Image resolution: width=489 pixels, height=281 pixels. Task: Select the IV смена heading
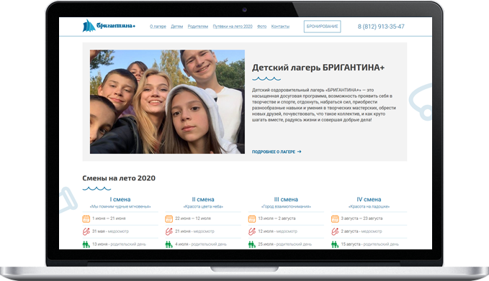(369, 199)
